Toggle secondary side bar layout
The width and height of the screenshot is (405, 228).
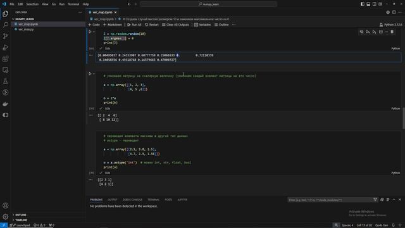374,4
